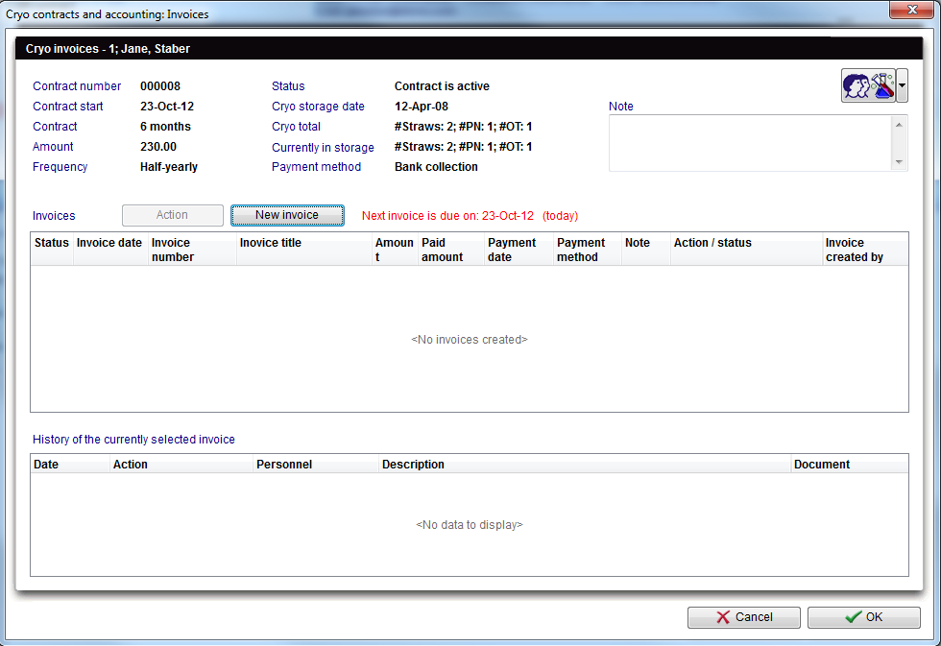Click the Action / status column header

coord(747,250)
